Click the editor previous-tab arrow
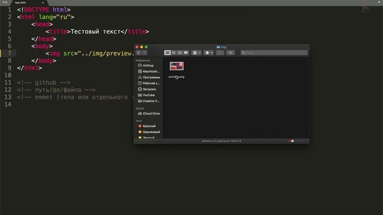This screenshot has height=215, width=383. tap(4, 2)
